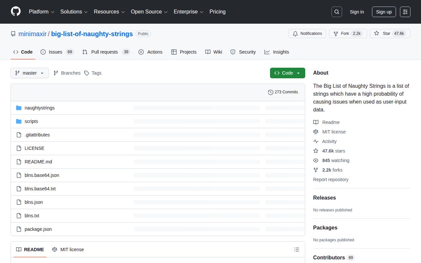Open the naughtystrings folder icon
The image size is (421, 263).
(x=19, y=108)
